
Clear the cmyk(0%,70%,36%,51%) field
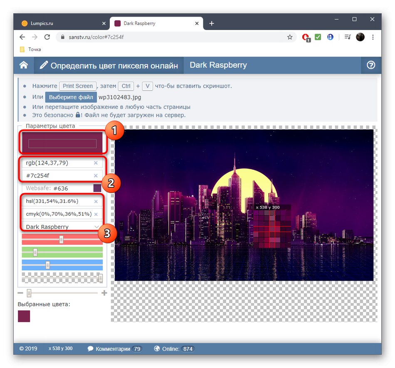[96, 214]
